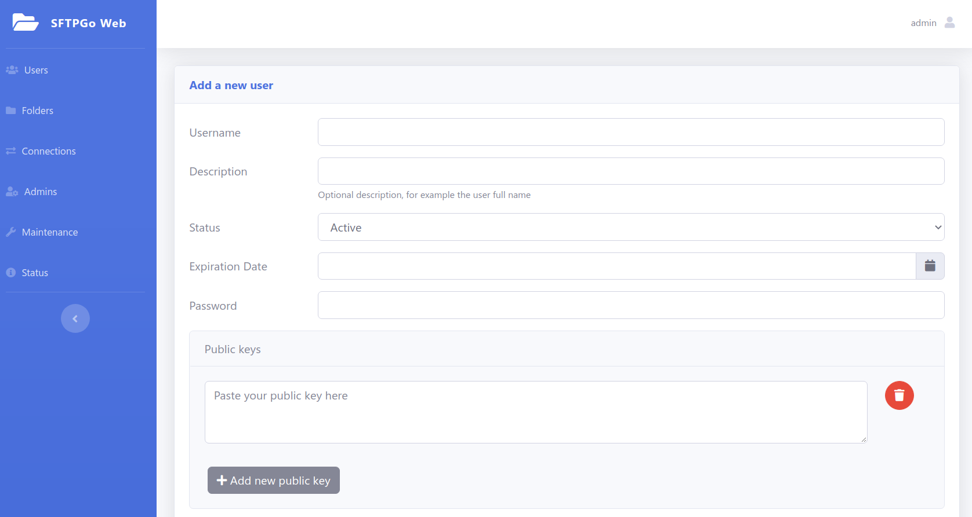The image size is (972, 517).
Task: Click the Status info icon
Action: click(11, 273)
